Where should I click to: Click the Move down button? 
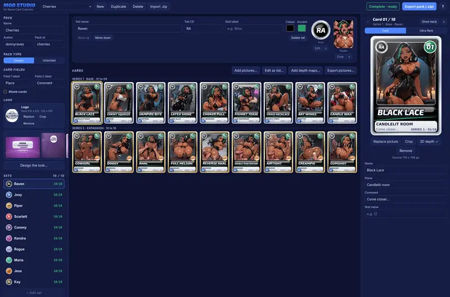(103, 38)
